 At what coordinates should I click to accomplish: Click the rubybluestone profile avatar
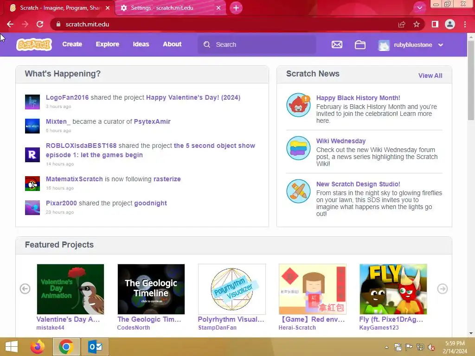point(384,45)
